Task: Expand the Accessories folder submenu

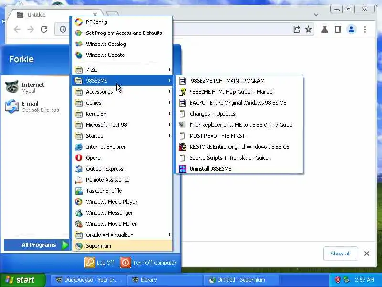Action: 122,92
